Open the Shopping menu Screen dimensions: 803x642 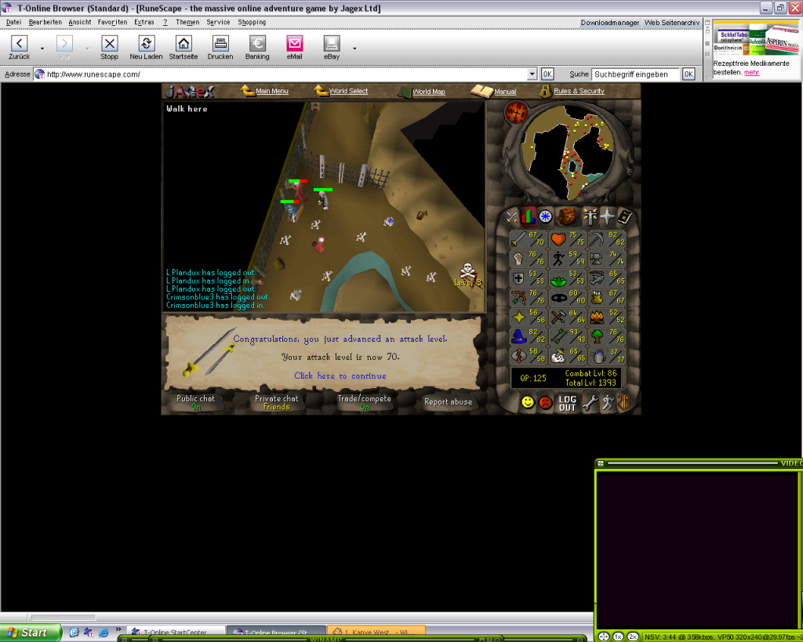tap(252, 23)
